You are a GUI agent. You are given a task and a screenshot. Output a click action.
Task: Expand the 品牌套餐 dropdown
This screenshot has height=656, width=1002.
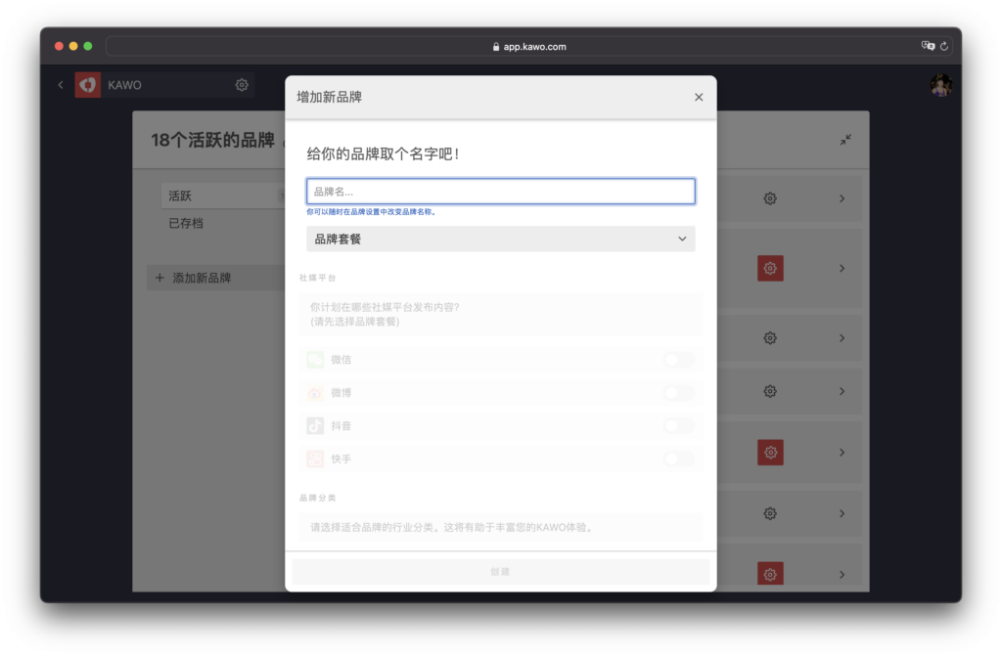[x=500, y=239]
